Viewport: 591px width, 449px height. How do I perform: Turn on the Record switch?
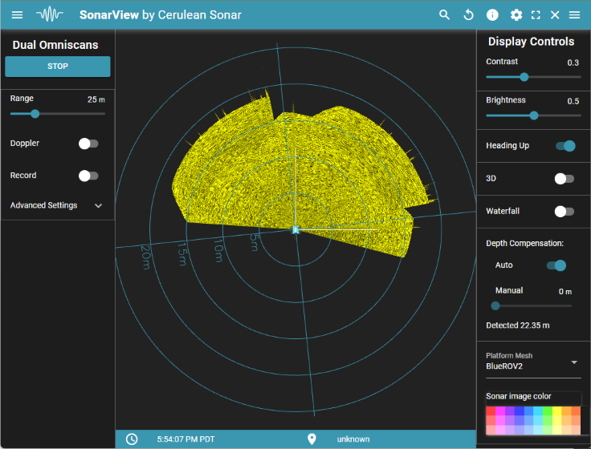pos(88,176)
